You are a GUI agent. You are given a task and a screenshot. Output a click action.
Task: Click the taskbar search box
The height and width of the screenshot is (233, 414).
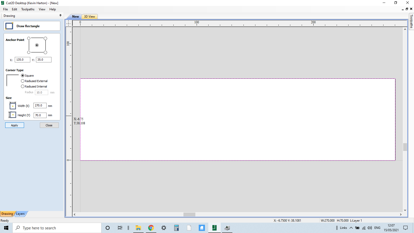[57, 228]
